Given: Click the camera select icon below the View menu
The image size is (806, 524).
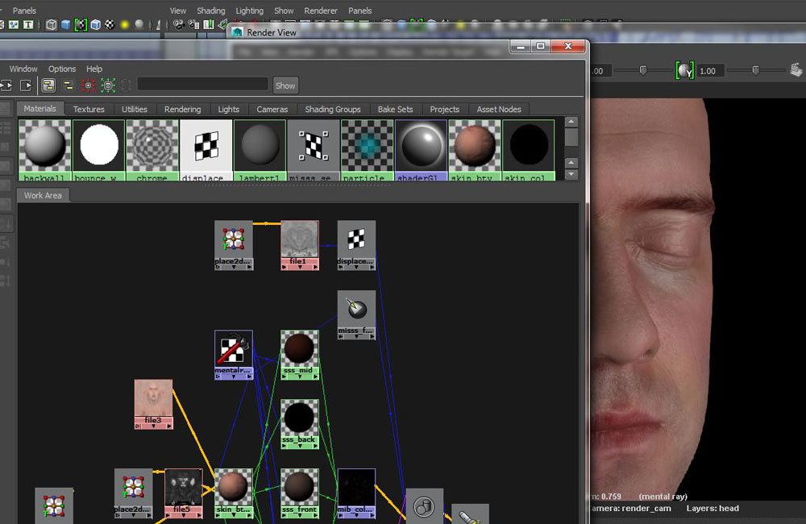Looking at the screenshot, I should pyautogui.click(x=179, y=25).
